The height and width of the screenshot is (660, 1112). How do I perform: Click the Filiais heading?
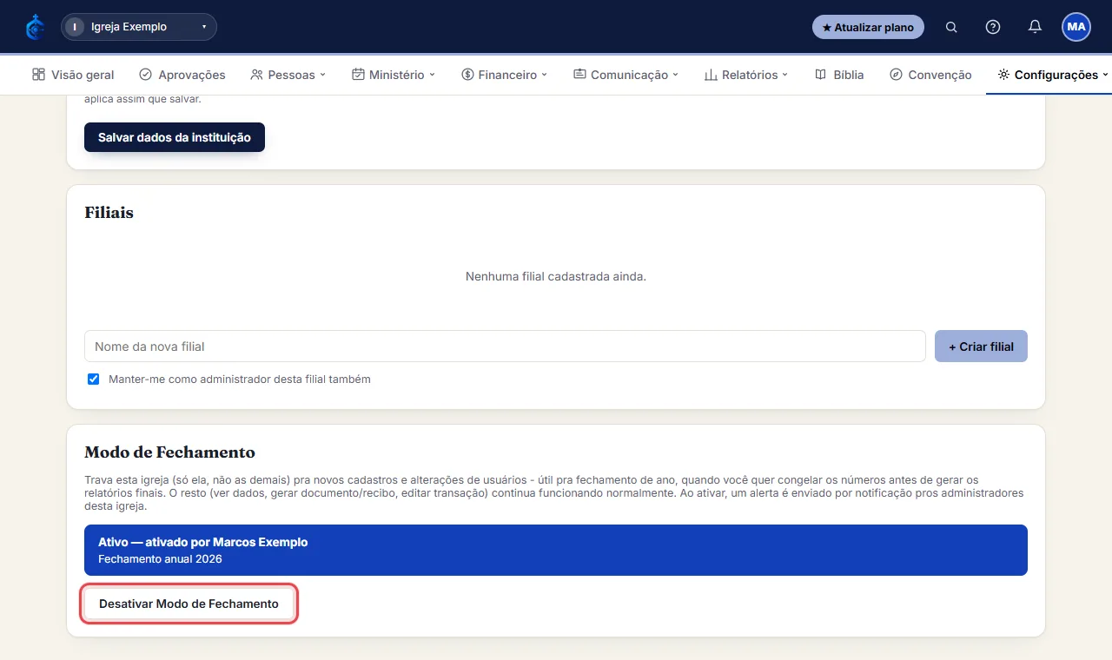point(109,213)
